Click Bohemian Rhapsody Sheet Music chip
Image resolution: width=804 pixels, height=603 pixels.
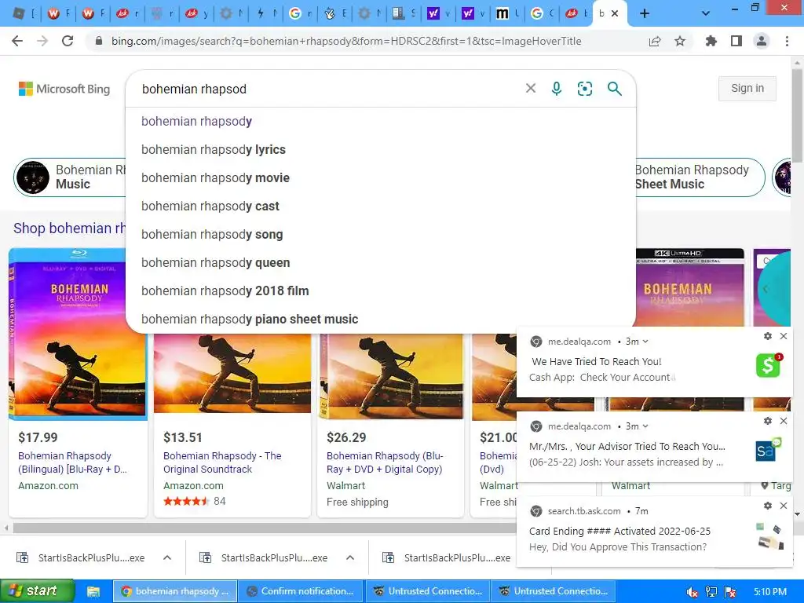(700, 177)
